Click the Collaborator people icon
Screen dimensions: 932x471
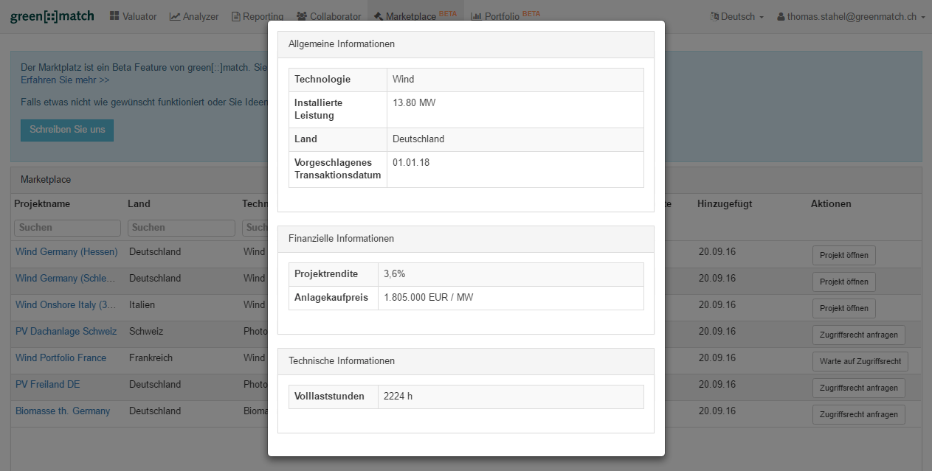coord(302,16)
